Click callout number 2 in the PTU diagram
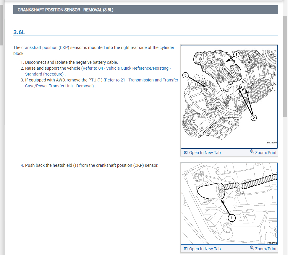 coord(254,118)
